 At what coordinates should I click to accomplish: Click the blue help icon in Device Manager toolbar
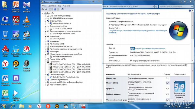(55, 9)
